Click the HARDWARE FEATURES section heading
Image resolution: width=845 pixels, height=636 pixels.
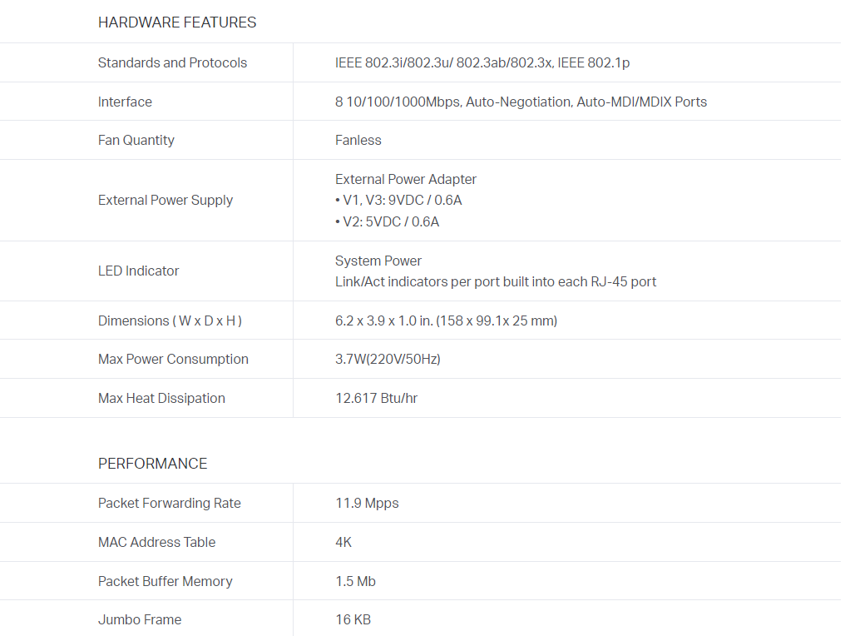tap(177, 22)
